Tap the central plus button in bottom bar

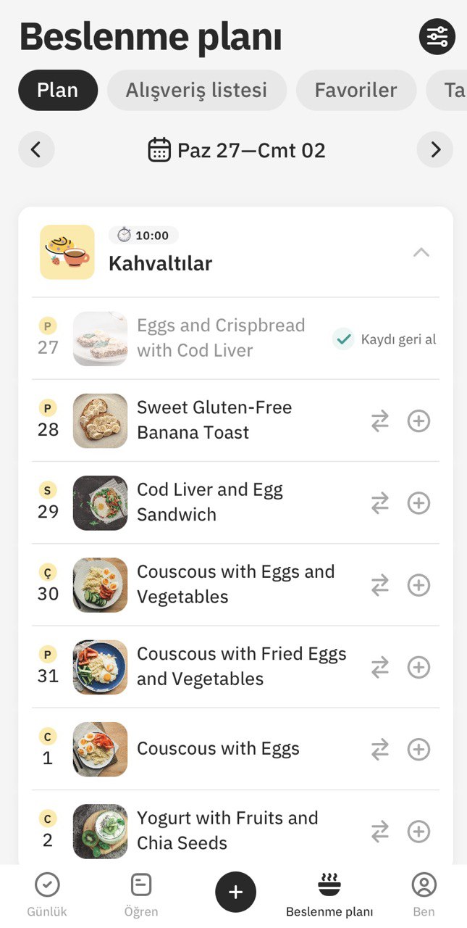pos(235,892)
